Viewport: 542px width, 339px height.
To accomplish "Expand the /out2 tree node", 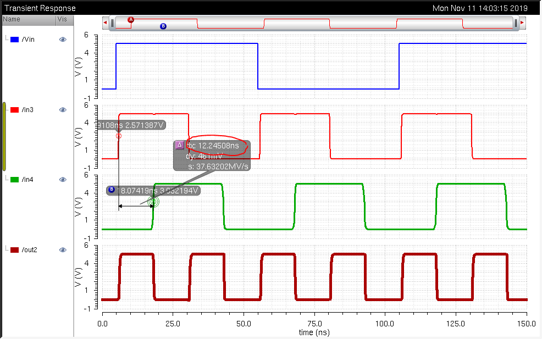I will (x=7, y=248).
